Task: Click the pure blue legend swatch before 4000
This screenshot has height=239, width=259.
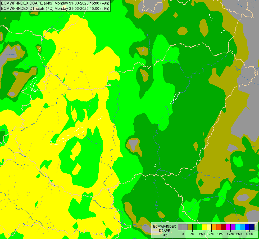Action: pos(247,227)
